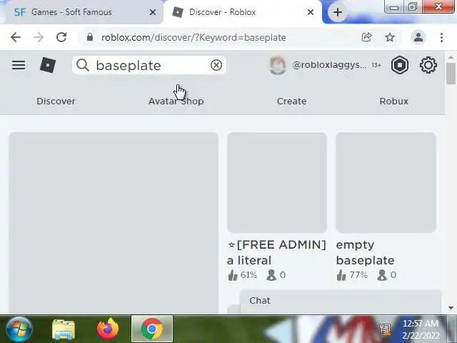Click the 13+ age label
457x343 pixels.
(376, 65)
